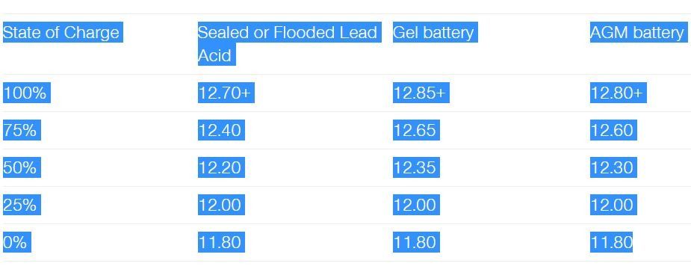This screenshot has height=275, width=691.
Task: Click the 12.60 AGM voltage cell
Action: pos(613,130)
